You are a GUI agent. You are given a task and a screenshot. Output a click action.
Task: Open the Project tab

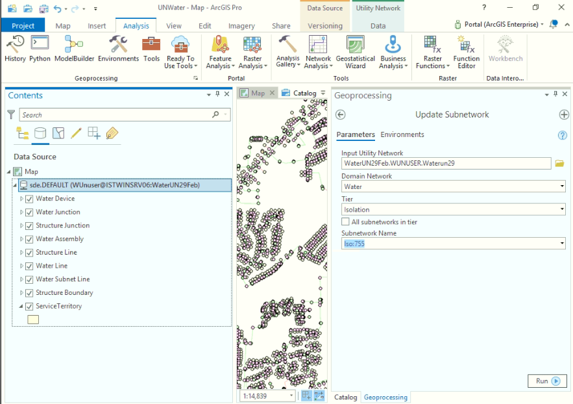pos(23,25)
